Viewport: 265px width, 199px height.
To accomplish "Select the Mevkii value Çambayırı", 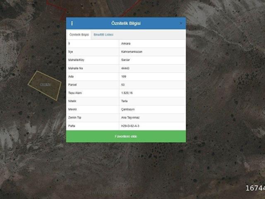I will tap(128, 109).
